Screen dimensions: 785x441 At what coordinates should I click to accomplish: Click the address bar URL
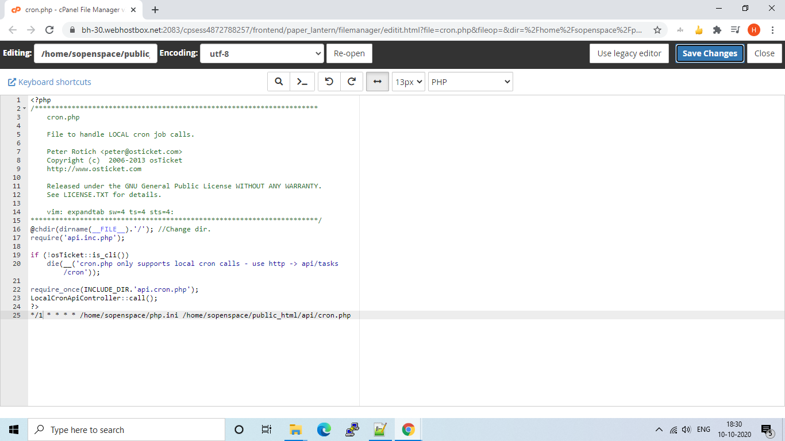362,30
